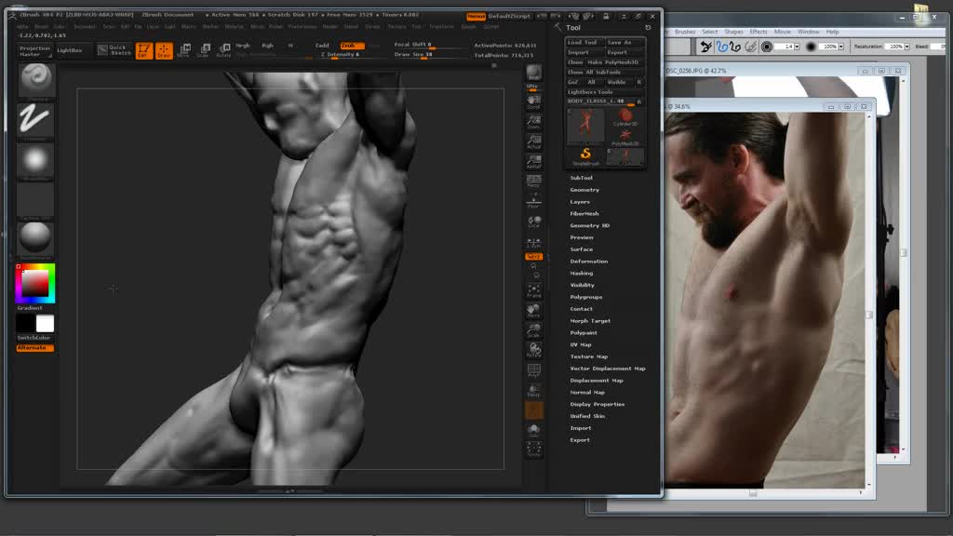Open the stroke type selector
Image resolution: width=953 pixels, height=536 pixels.
point(35,120)
